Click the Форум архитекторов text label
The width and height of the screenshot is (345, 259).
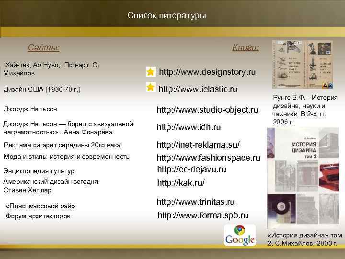38,216
